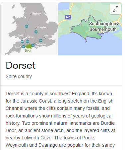Click the Cardiff marker on grey map
Screen dimensions: 129x150
pyautogui.click(x=22, y=38)
